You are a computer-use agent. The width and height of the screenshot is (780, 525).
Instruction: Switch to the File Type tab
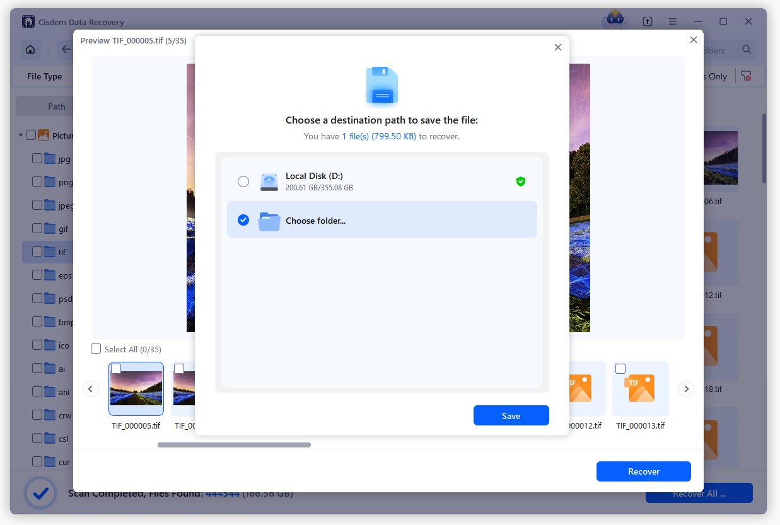click(44, 76)
